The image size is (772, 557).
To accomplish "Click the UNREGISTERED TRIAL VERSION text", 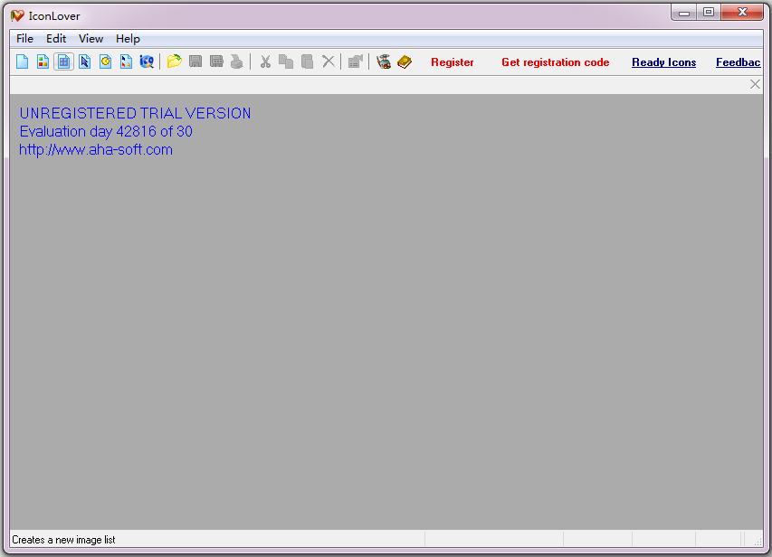I will (x=136, y=113).
